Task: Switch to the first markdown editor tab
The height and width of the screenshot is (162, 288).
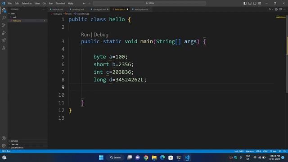Action: pos(58,9)
